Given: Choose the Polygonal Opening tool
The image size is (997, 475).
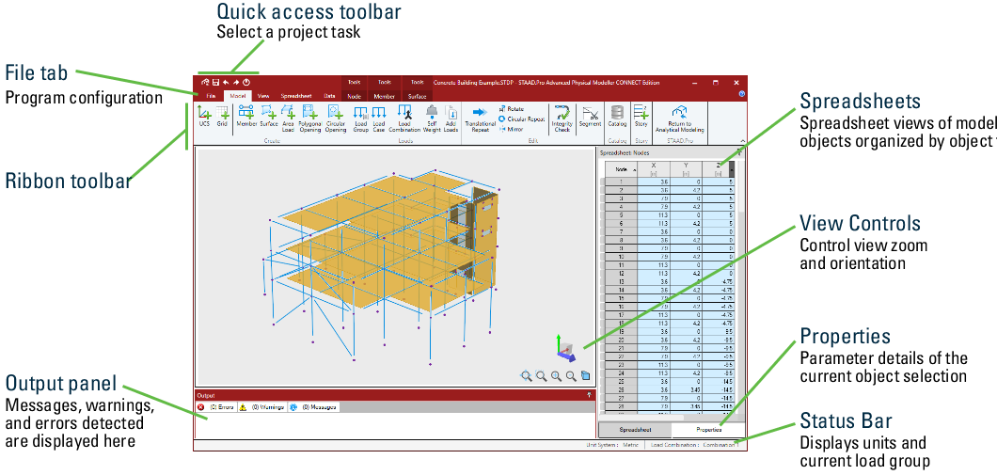Looking at the screenshot, I should coord(310,119).
